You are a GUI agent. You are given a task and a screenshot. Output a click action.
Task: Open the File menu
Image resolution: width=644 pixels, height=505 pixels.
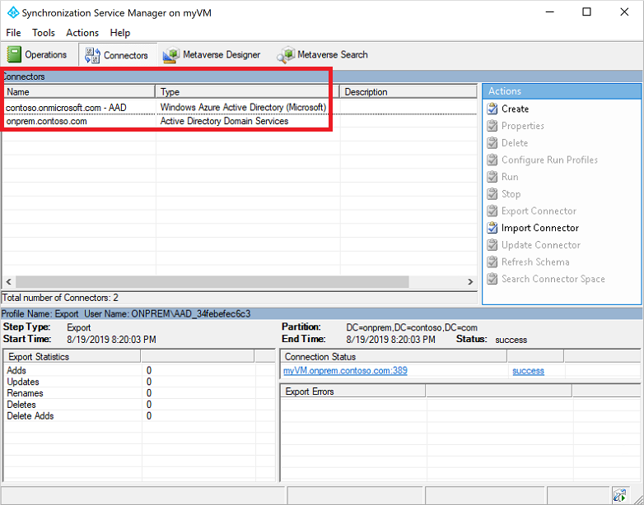point(13,33)
